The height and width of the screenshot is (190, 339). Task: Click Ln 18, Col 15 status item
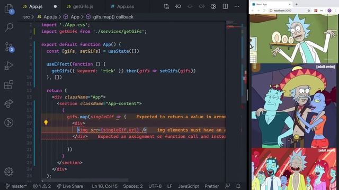pyautogui.click(x=105, y=186)
